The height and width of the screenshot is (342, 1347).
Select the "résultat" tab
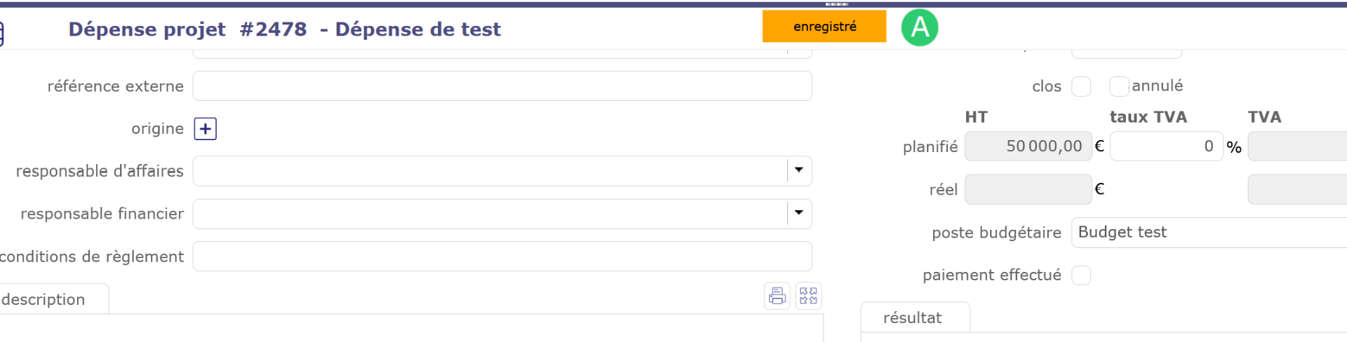pos(912,318)
